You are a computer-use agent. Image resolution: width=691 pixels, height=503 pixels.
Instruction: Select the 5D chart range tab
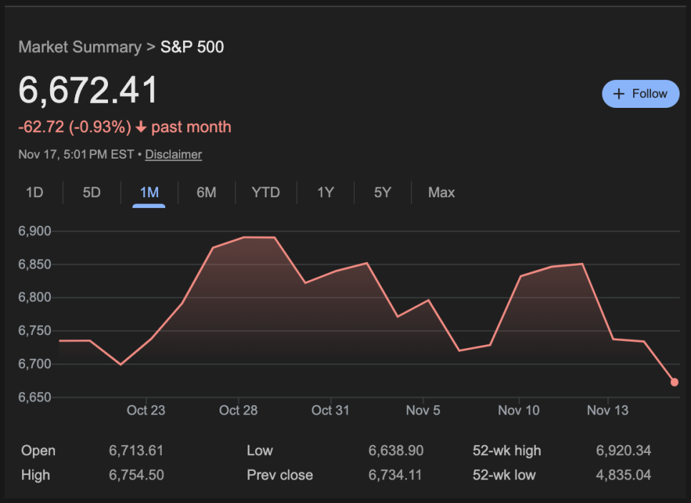92,192
